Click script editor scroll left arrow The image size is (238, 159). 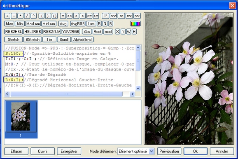(7, 94)
